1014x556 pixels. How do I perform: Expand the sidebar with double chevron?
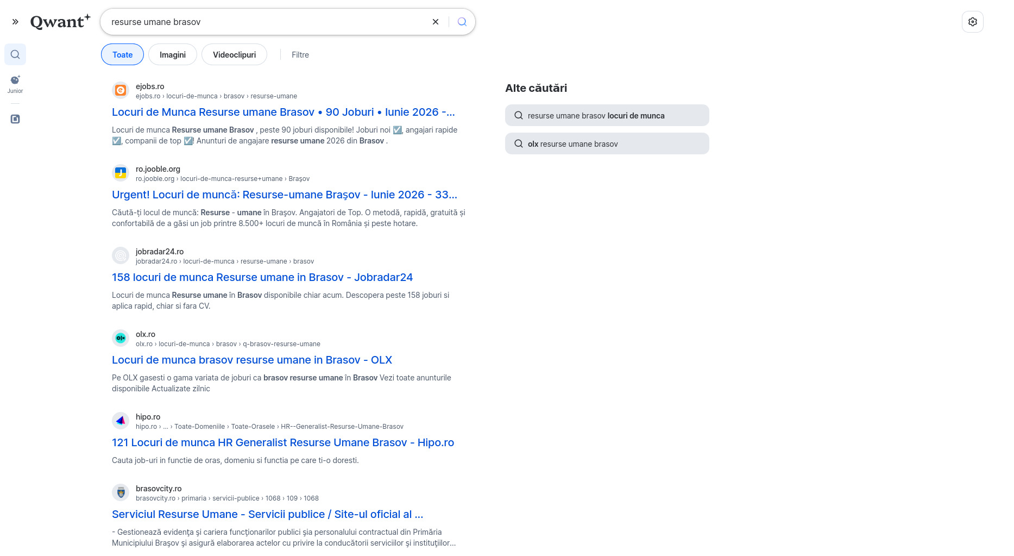click(x=15, y=22)
